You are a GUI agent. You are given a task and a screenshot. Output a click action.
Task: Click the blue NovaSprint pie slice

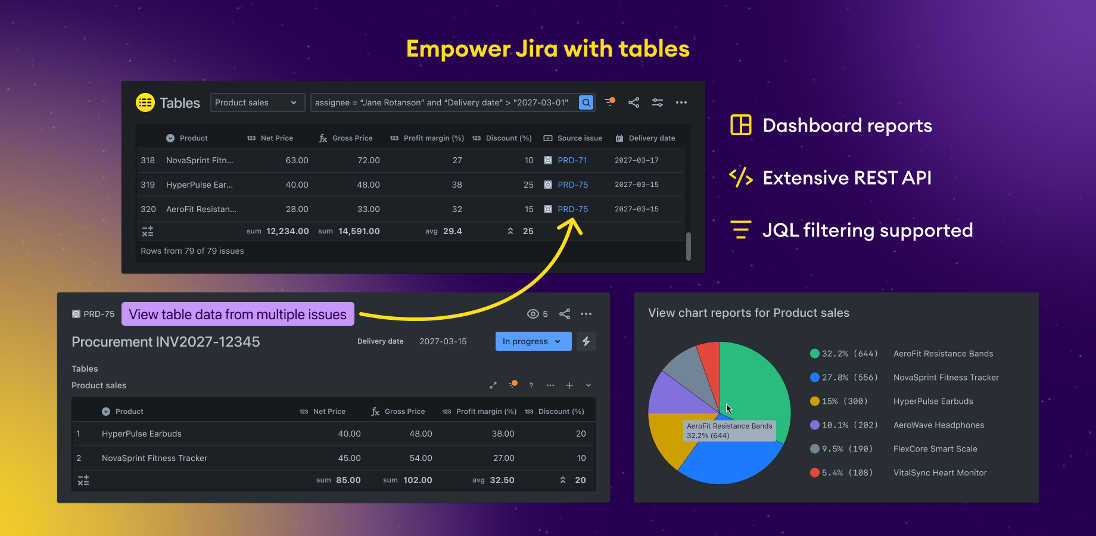(x=731, y=459)
